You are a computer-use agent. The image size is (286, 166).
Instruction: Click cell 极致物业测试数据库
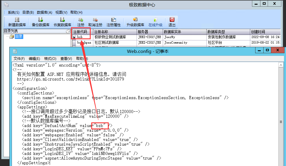pos(115,37)
